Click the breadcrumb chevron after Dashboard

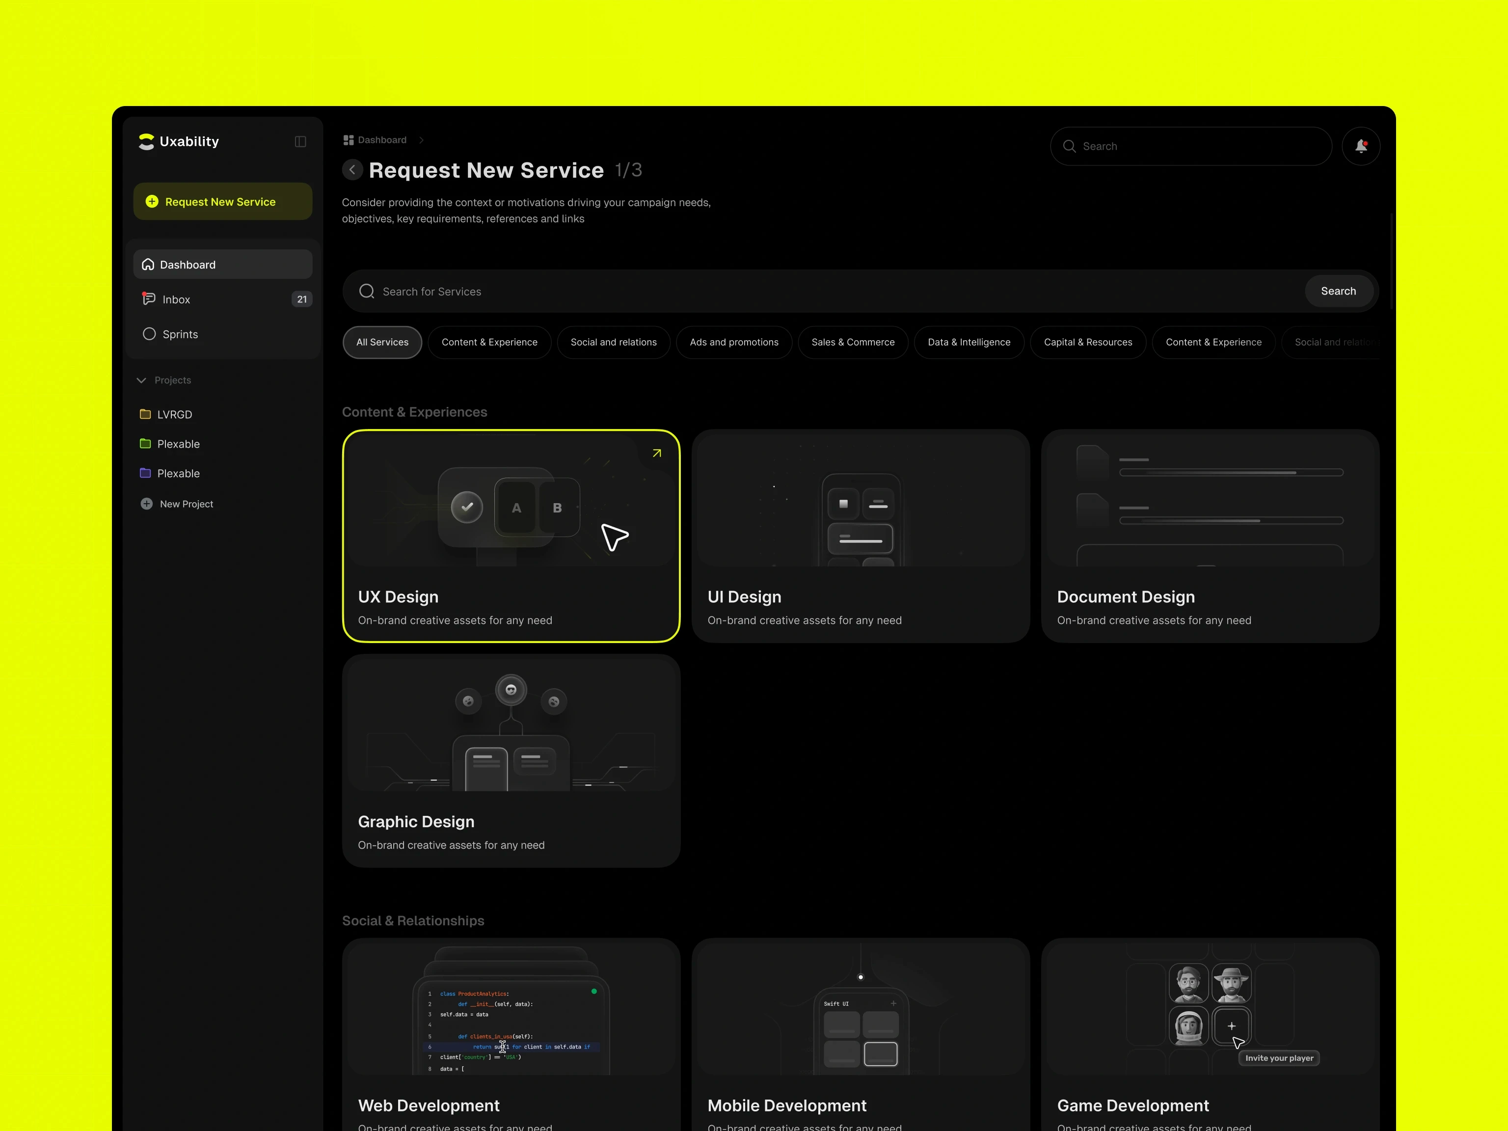[421, 140]
